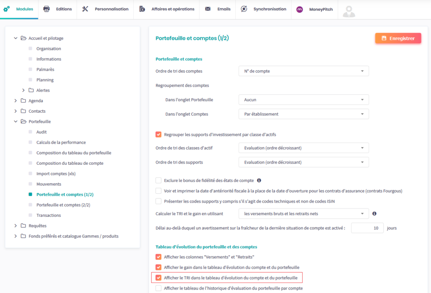Click the freshness delay days input field
This screenshot has width=431, height=293.
(x=367, y=228)
